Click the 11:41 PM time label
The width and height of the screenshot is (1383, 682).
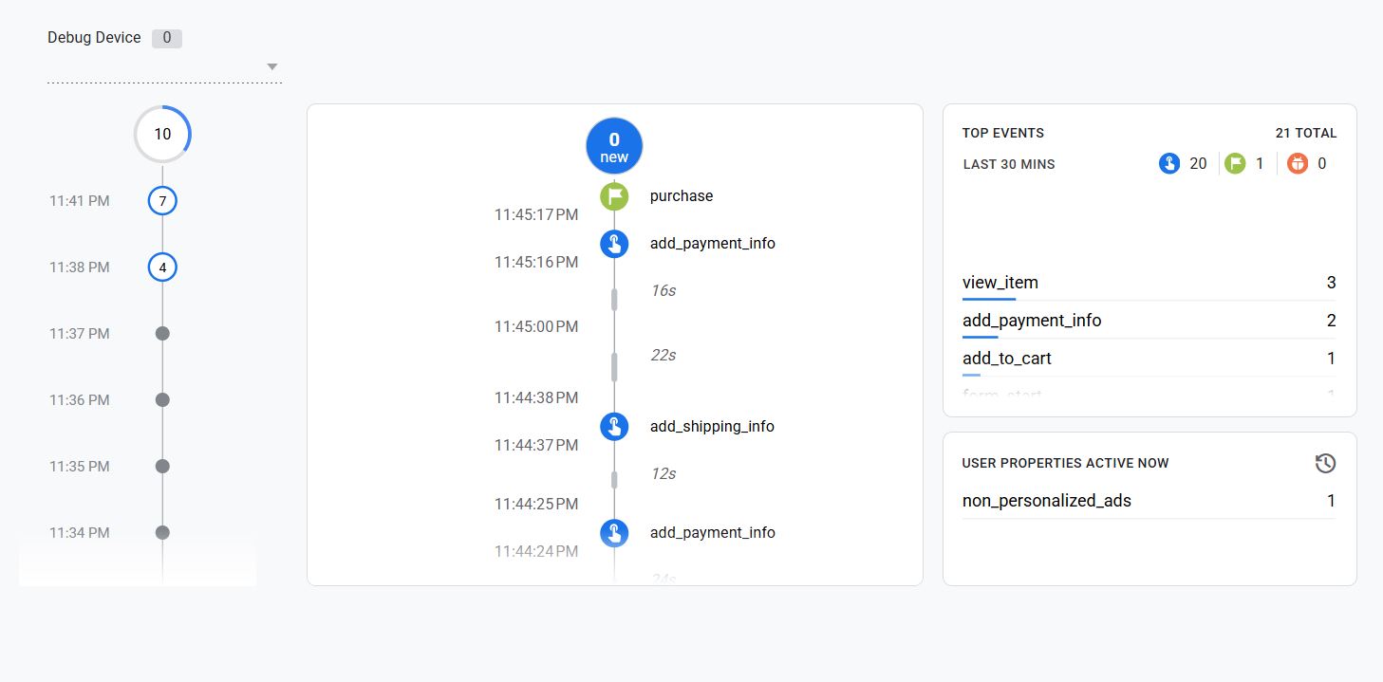click(x=80, y=201)
